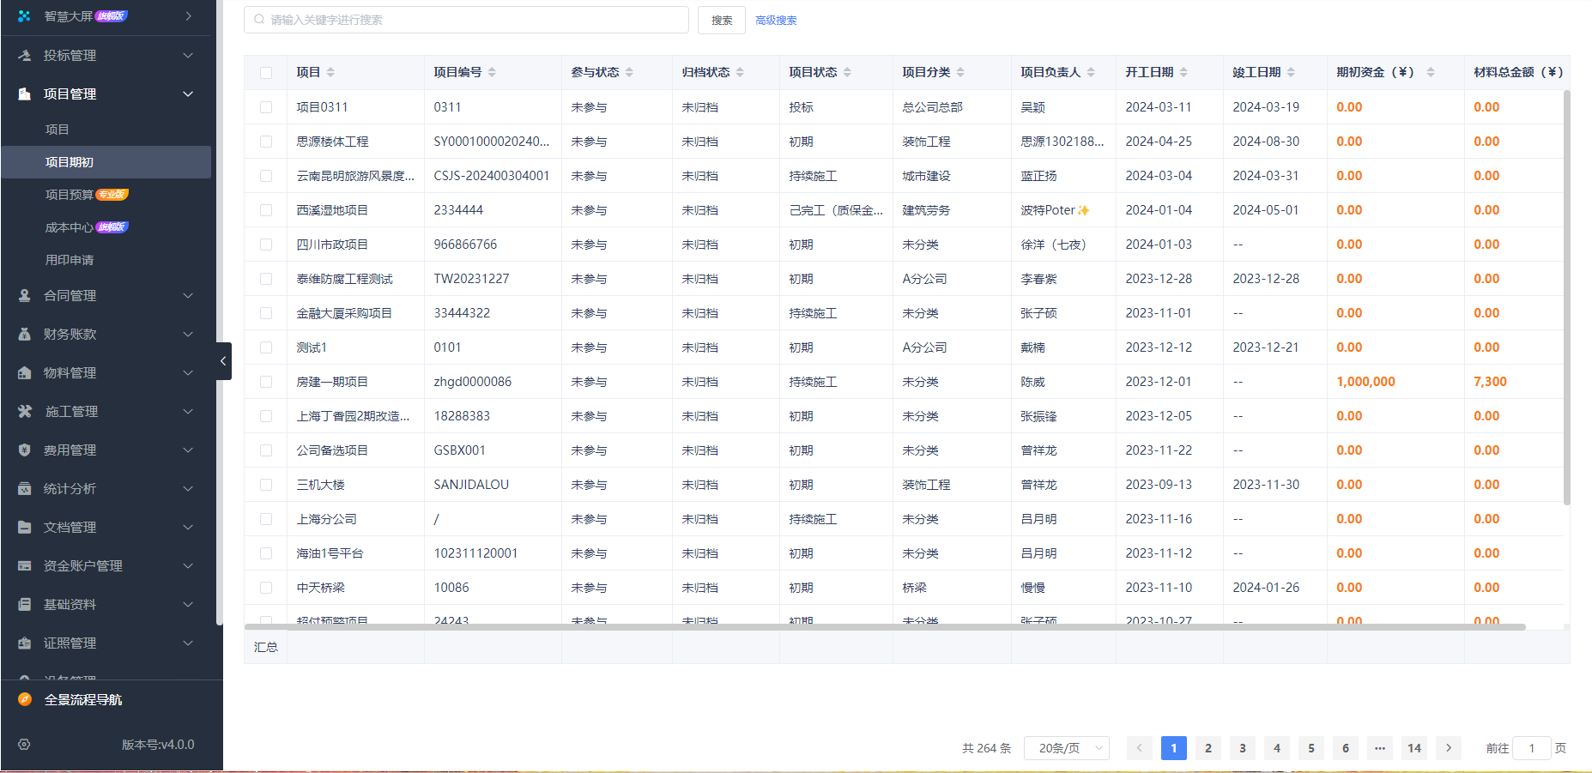The height and width of the screenshot is (773, 1592).
Task: Open the 智慧大屏 dashboard module
Action: 22,15
